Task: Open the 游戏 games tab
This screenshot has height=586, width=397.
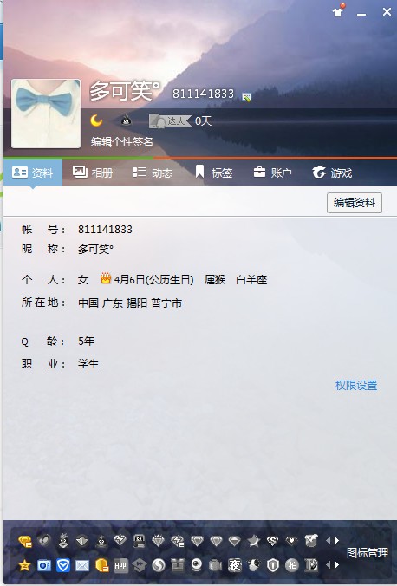Action: [x=332, y=173]
